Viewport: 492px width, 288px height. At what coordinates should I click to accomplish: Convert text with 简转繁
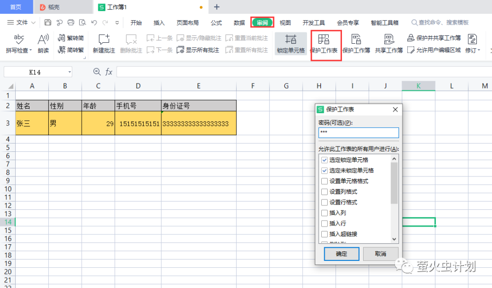coord(71,50)
